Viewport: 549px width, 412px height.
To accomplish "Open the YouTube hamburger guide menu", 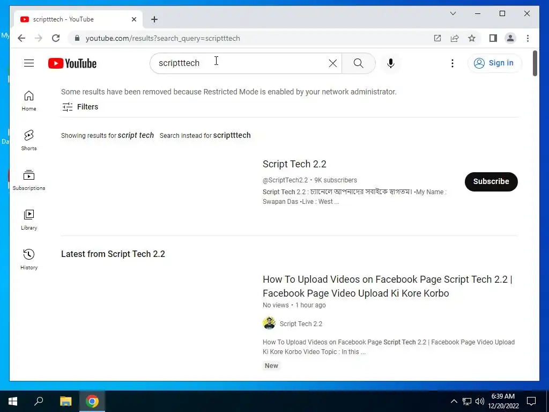I will 29,63.
